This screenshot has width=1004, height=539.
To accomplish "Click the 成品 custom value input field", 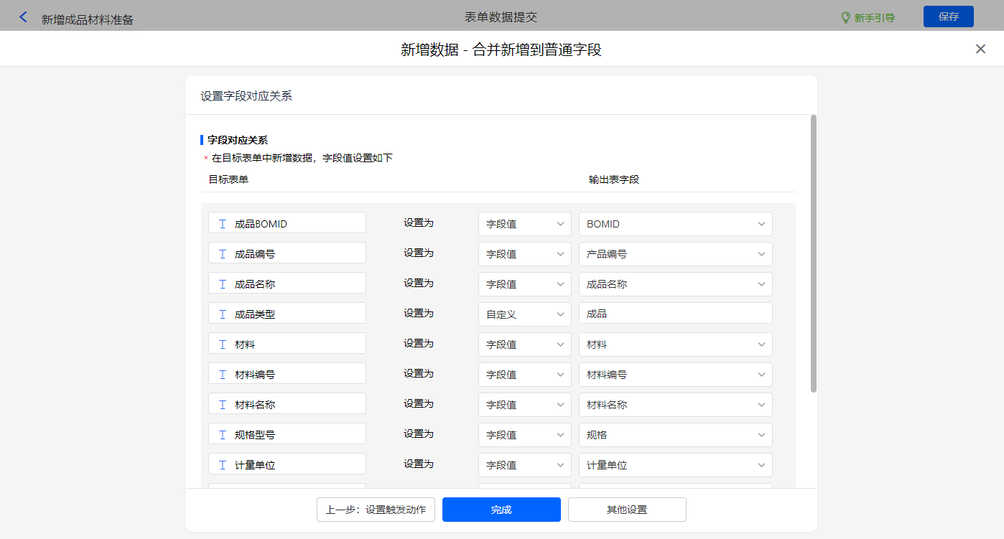I will (675, 314).
